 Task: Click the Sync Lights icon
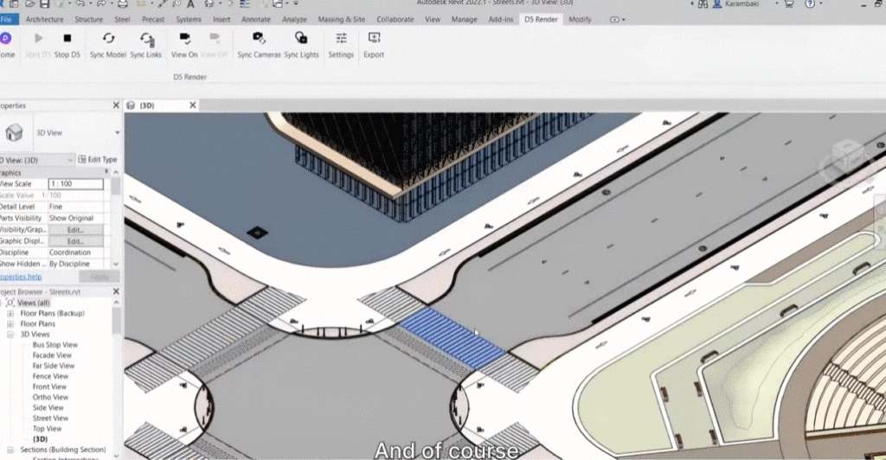pos(301,38)
